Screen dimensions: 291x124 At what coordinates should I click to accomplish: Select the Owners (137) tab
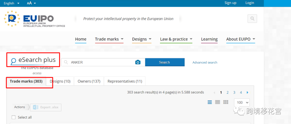[89, 81]
